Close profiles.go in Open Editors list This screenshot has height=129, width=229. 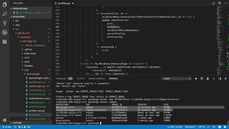pyautogui.click(x=14, y=13)
